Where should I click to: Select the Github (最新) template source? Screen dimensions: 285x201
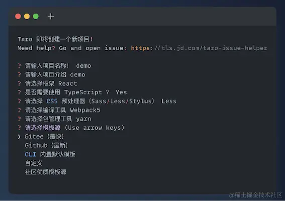click(x=46, y=145)
